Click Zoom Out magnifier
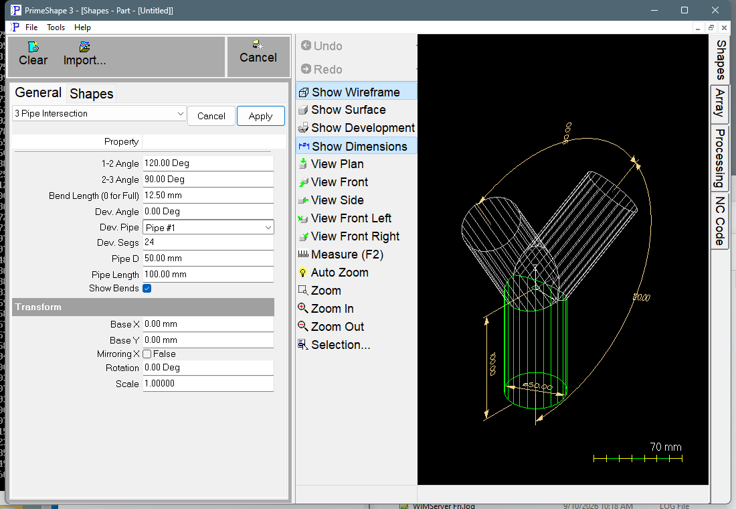Image resolution: width=736 pixels, height=509 pixels. 303,326
